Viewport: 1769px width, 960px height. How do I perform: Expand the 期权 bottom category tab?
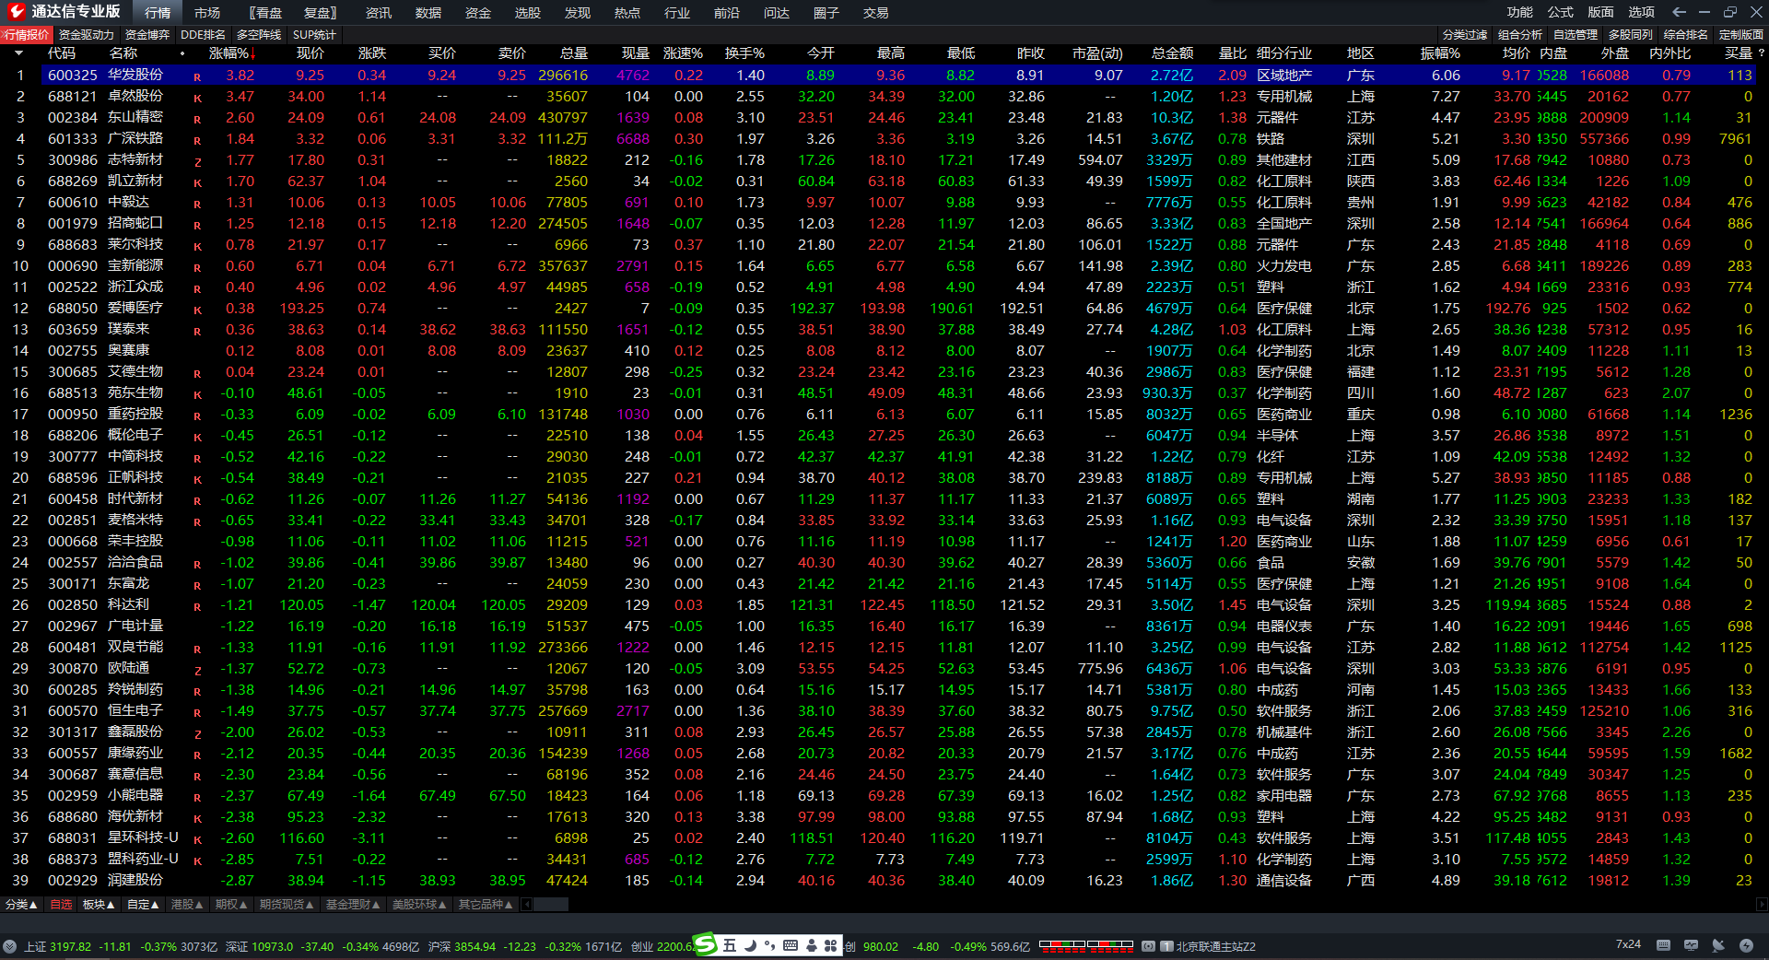(231, 904)
